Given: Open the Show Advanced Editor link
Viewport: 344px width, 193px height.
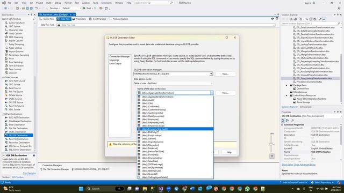Looking at the screenshot, I should point(305,165).
